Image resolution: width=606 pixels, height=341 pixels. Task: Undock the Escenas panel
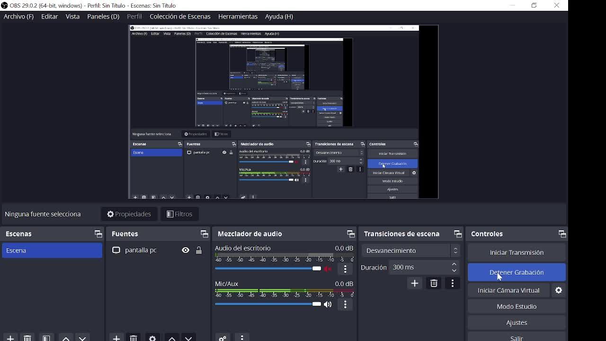point(98,234)
